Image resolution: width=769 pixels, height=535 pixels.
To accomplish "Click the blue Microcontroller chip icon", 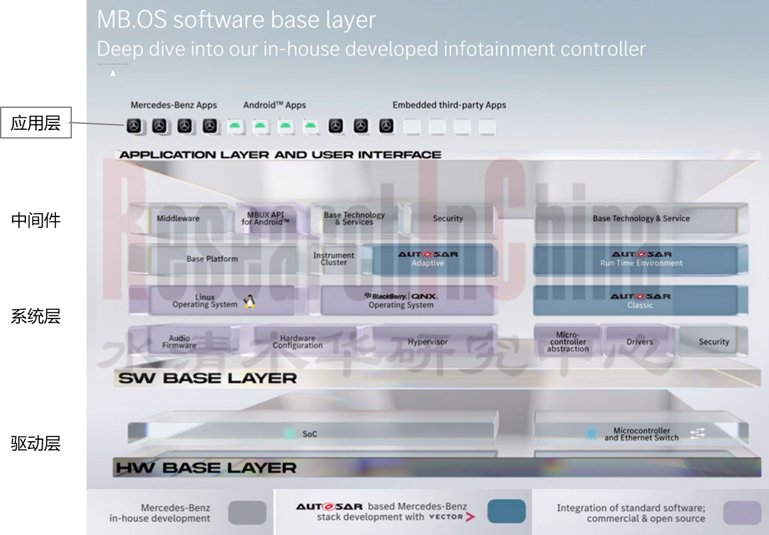I will 591,434.
